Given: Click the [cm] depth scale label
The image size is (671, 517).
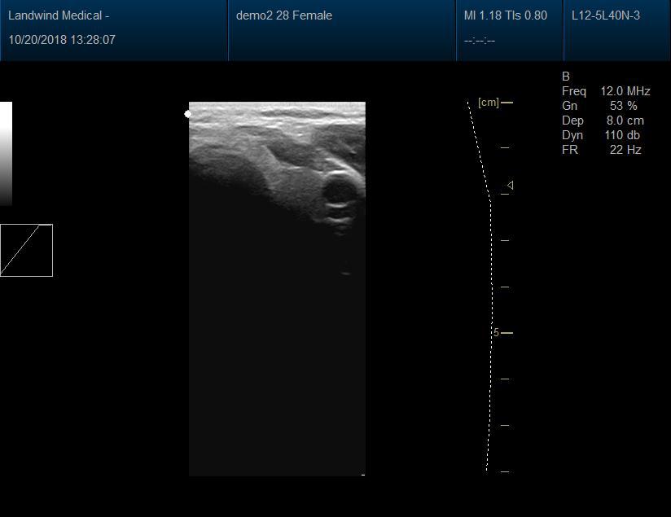Looking at the screenshot, I should point(489,103).
